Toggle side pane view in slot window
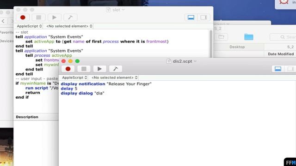This screenshot has width=296, height=166. coord(203,18)
